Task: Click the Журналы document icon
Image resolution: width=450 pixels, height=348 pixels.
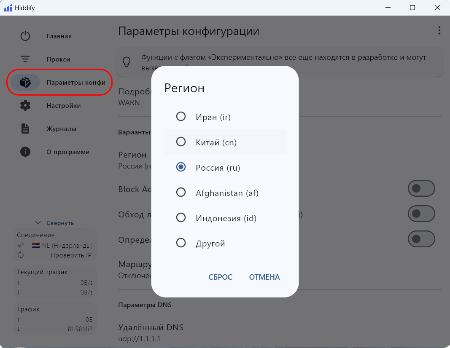Action: pyautogui.click(x=25, y=129)
